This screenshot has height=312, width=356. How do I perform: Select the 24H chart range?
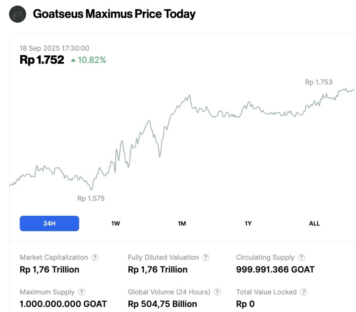pyautogui.click(x=49, y=223)
